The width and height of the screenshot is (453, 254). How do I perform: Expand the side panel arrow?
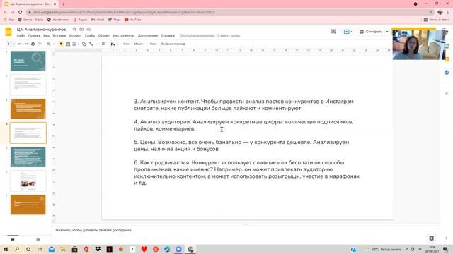pyautogui.click(x=447, y=238)
